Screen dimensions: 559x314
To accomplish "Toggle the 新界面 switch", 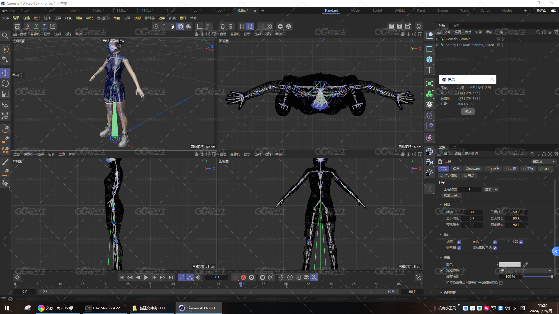I will pyautogui.click(x=553, y=10).
